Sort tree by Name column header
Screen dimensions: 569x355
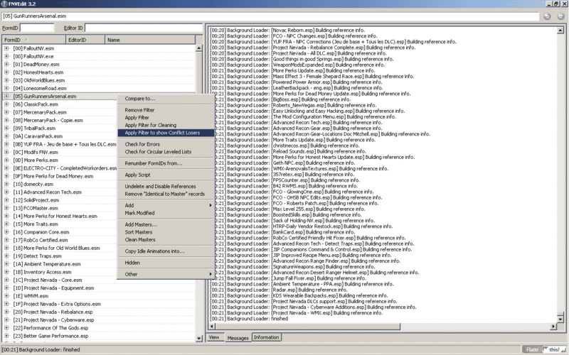[x=150, y=40]
